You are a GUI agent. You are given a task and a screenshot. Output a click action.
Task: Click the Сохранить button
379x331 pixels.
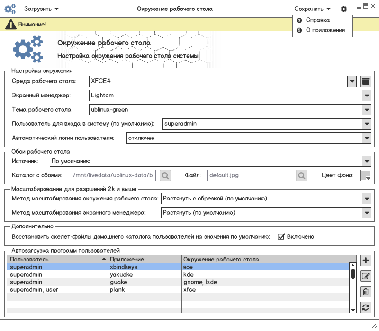coord(309,9)
